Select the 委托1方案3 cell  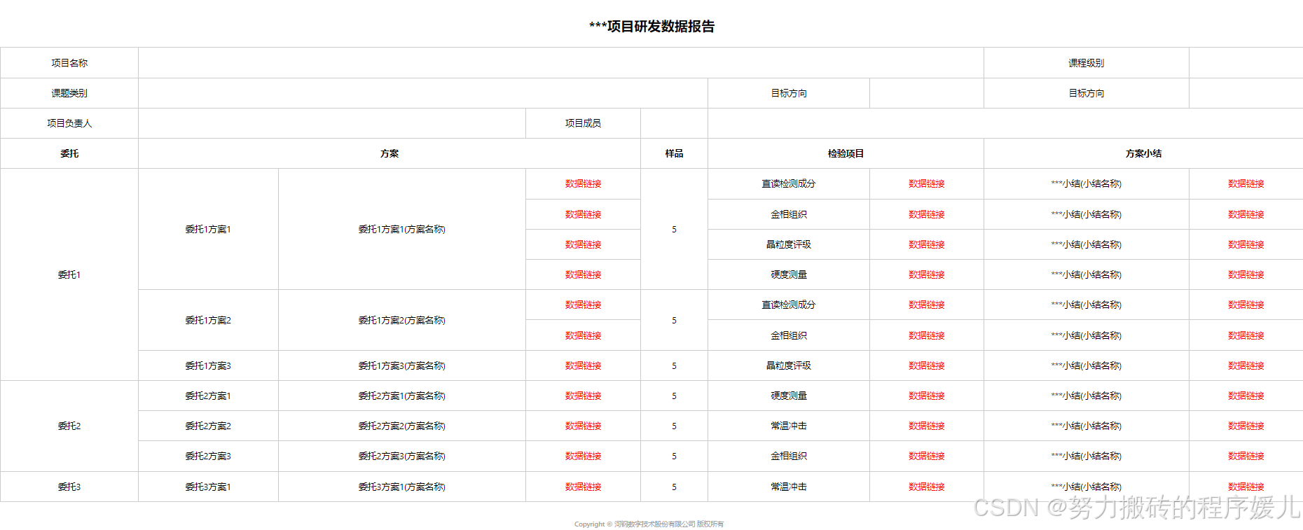[x=208, y=365]
